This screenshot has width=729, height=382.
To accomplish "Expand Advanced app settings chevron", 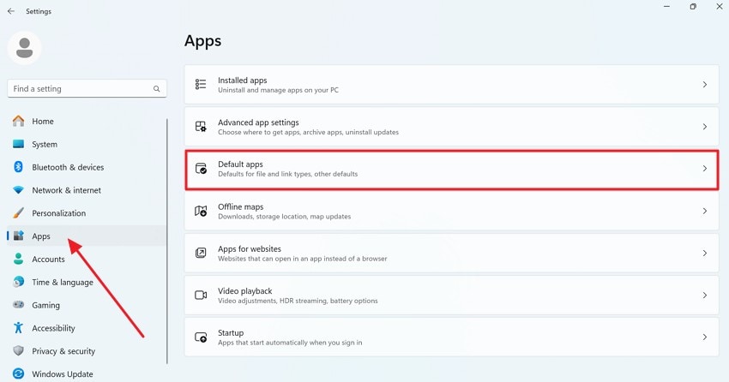I will 705,127.
